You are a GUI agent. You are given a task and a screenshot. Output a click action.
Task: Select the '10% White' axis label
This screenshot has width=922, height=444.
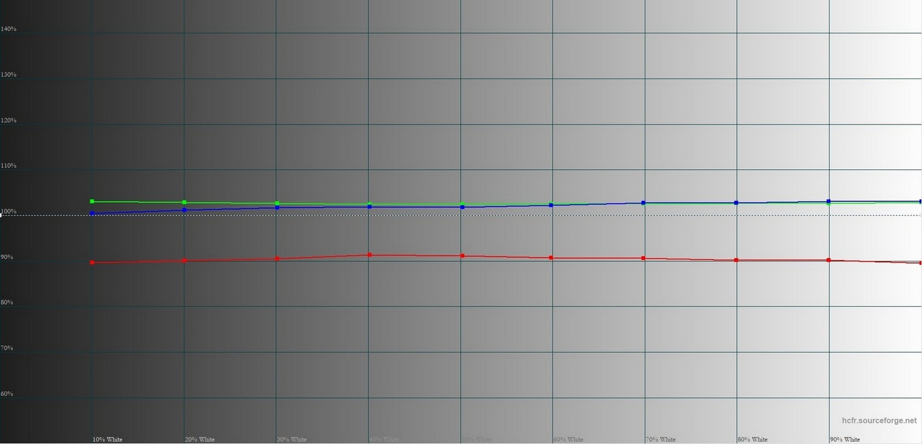pyautogui.click(x=107, y=439)
